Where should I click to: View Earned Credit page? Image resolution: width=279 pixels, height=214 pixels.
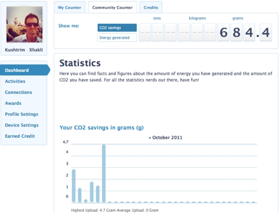[20, 136]
